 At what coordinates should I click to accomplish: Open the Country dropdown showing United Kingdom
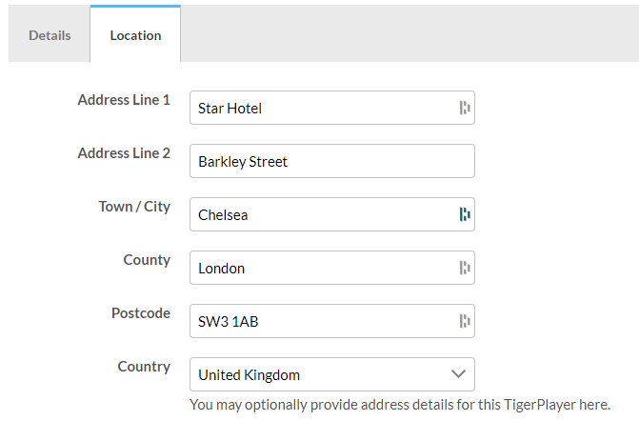tap(319, 374)
